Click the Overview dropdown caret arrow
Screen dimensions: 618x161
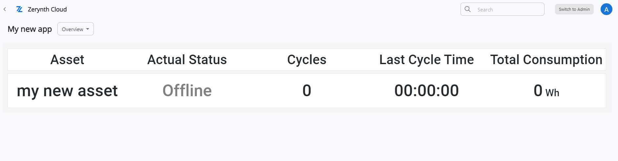click(88, 29)
